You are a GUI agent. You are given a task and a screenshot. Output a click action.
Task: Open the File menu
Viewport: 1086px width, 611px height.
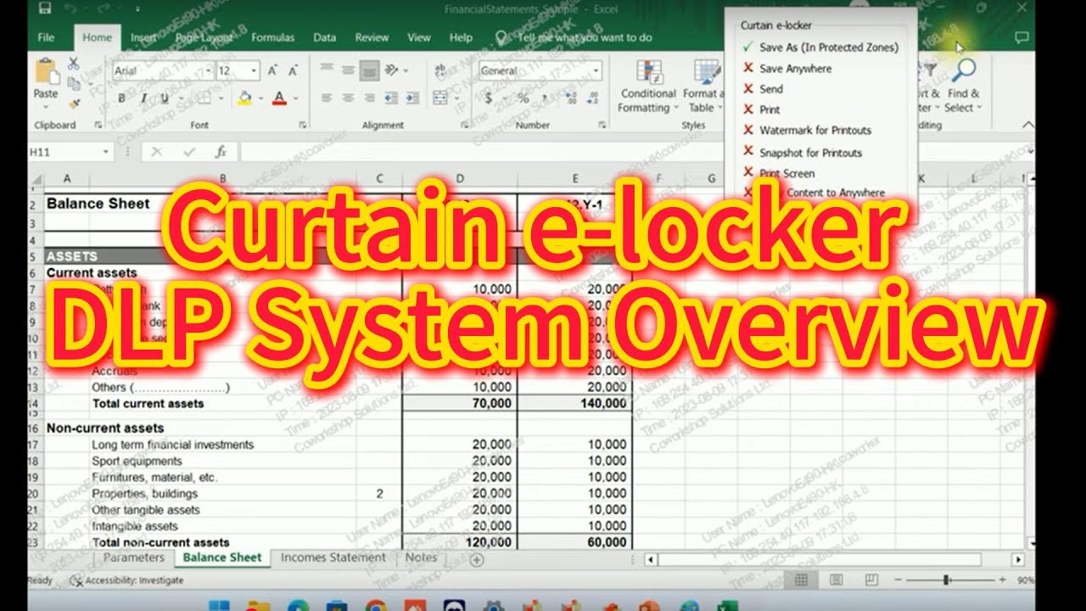(x=47, y=37)
